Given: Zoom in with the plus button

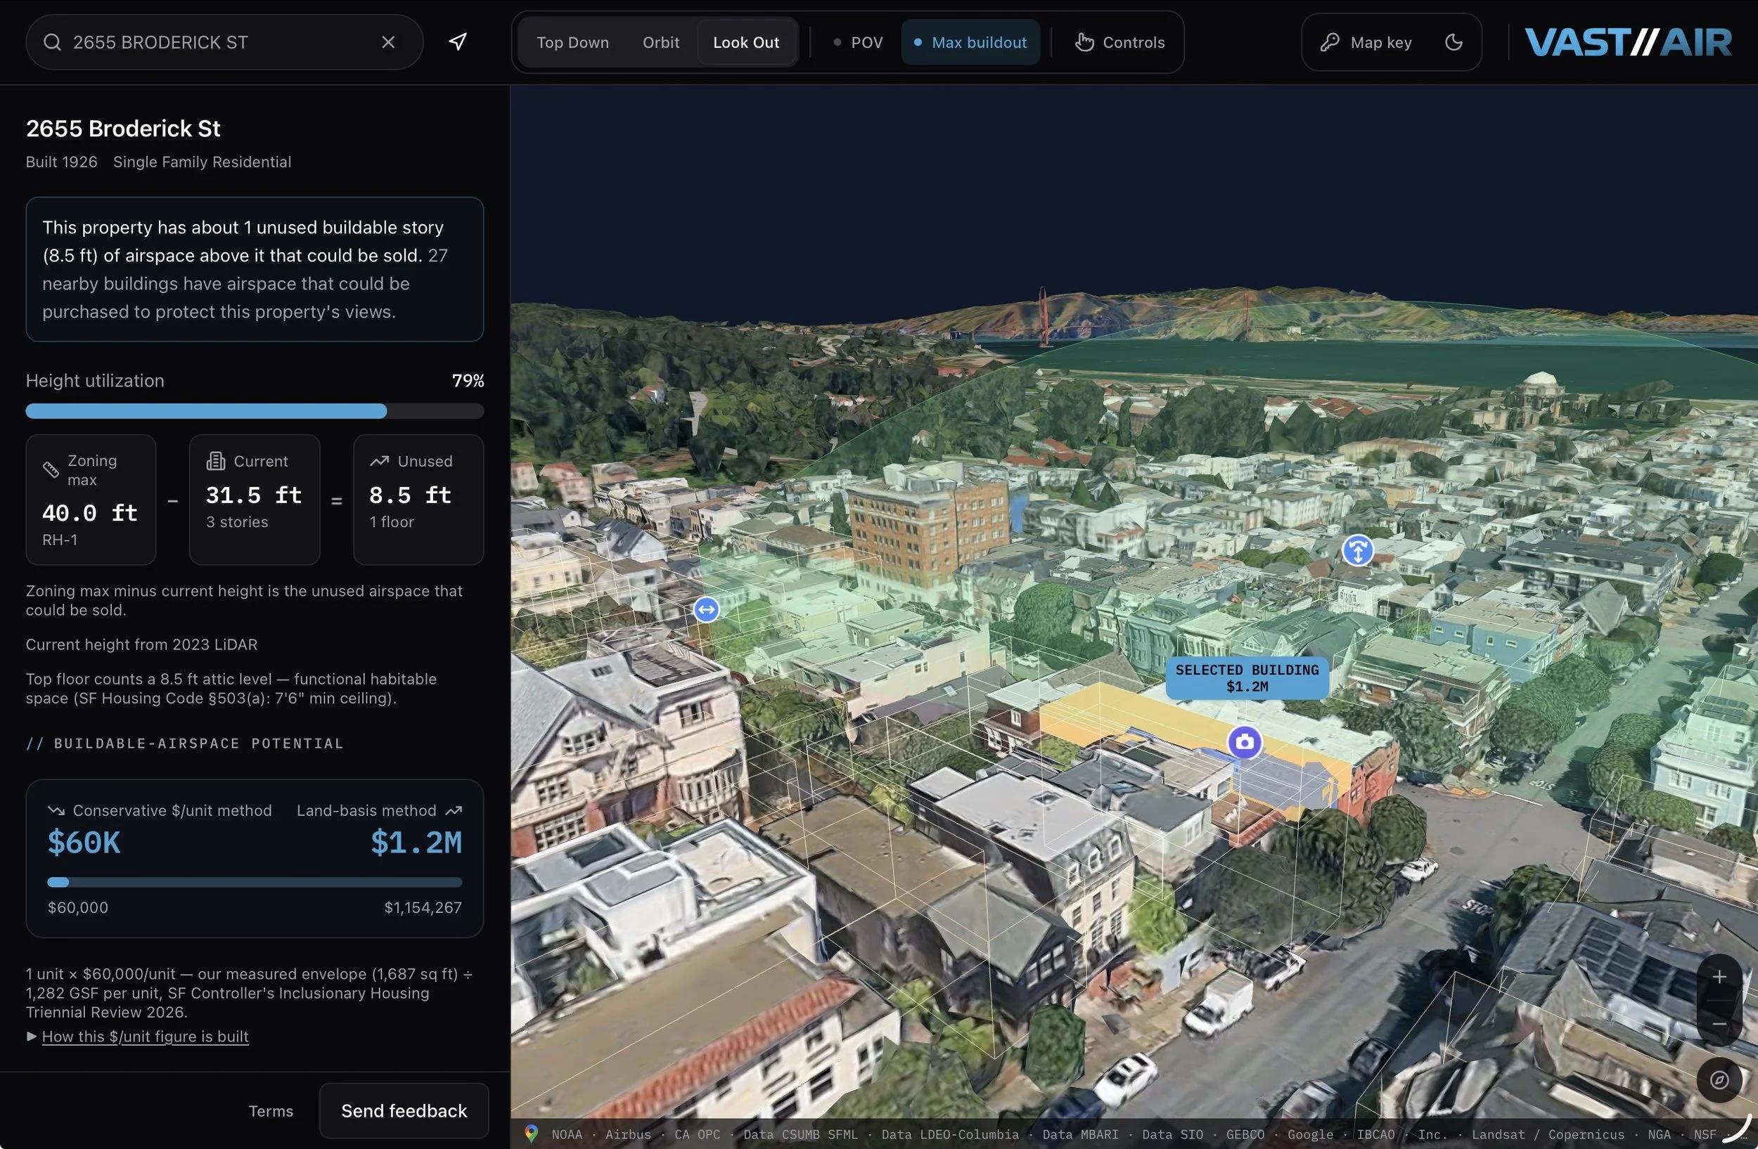Looking at the screenshot, I should [1719, 976].
